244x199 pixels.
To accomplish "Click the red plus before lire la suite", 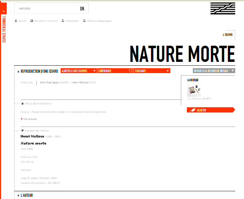I will (x=22, y=119).
